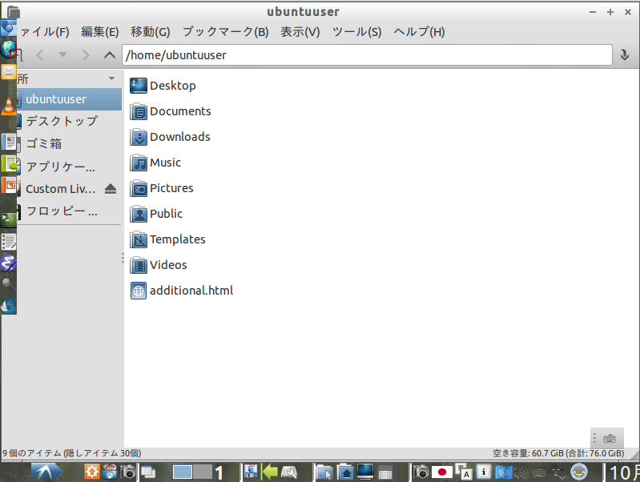Select the additional.html file
640x482 pixels.
(x=182, y=291)
